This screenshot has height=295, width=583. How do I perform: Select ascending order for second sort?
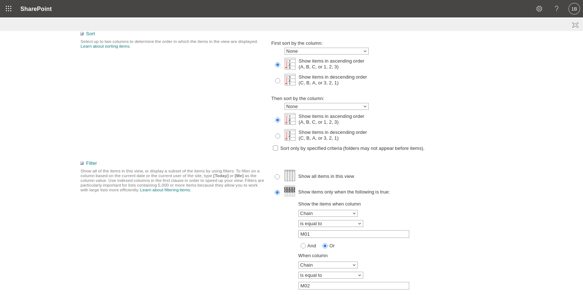(x=278, y=120)
